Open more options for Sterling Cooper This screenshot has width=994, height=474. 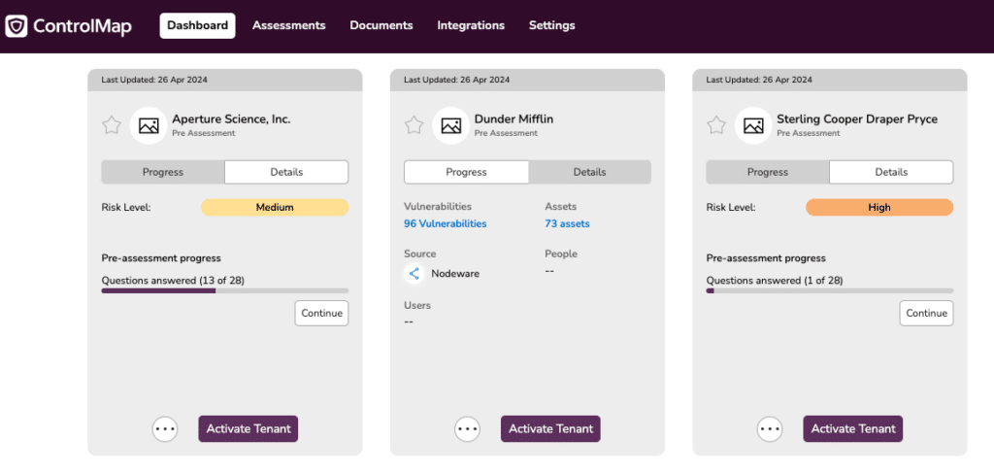770,429
